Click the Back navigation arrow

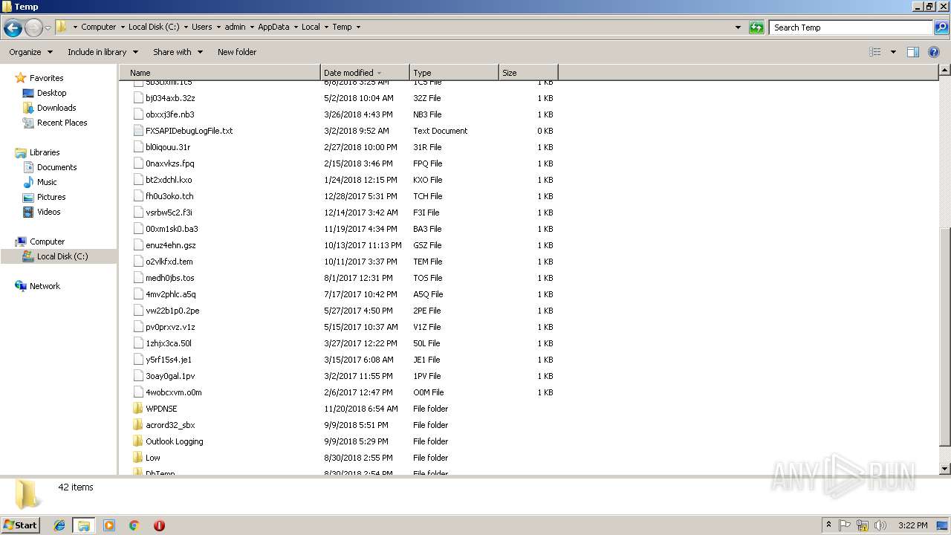[13, 28]
